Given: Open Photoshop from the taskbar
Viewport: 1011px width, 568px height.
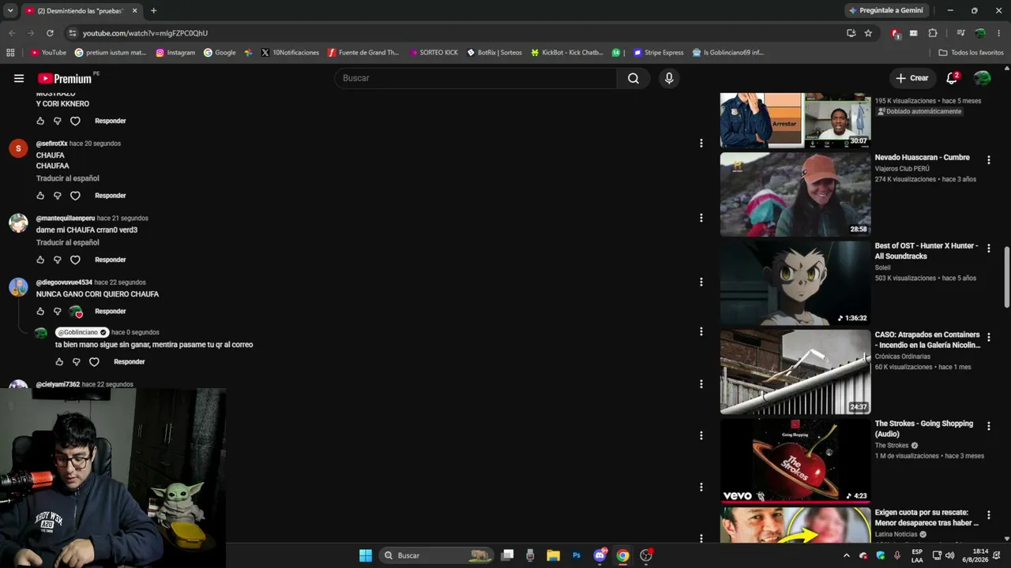Looking at the screenshot, I should tap(577, 555).
